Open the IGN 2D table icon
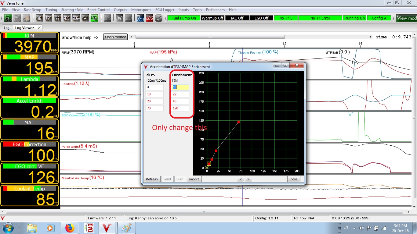Image resolution: width=417 pixels, height=234 pixels. [x=48, y=18]
